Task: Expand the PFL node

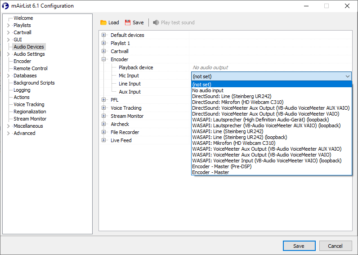Action: [104, 100]
